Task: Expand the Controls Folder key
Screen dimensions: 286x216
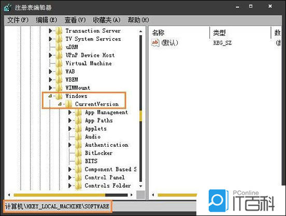Action: click(70, 186)
